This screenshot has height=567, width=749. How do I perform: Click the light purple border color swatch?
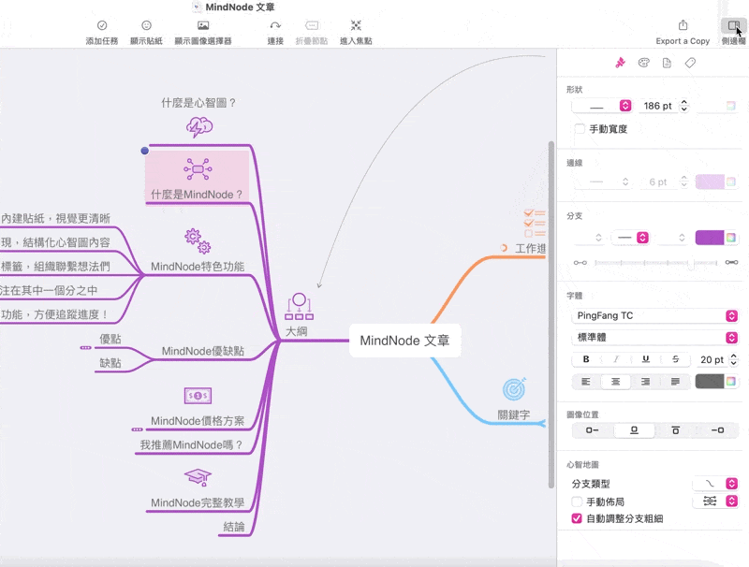710,182
